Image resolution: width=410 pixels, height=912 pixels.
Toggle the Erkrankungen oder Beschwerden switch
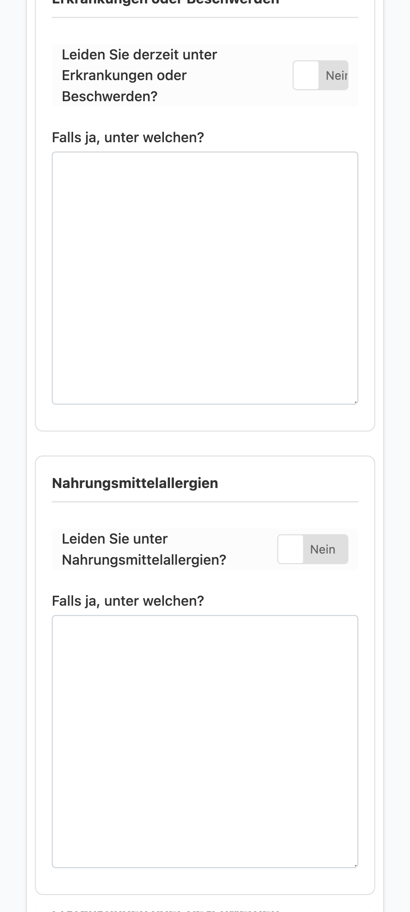pos(320,75)
